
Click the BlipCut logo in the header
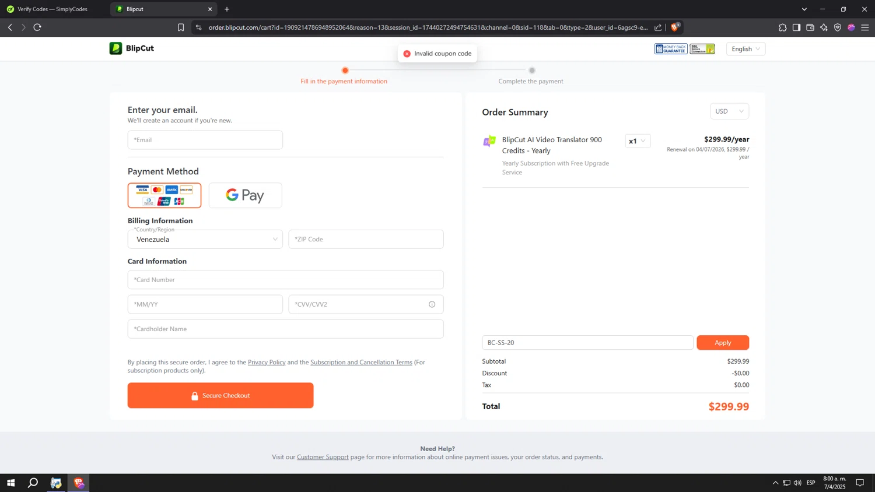[132, 48]
